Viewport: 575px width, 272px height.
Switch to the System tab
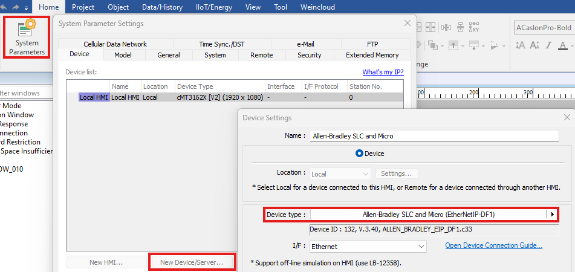point(215,55)
